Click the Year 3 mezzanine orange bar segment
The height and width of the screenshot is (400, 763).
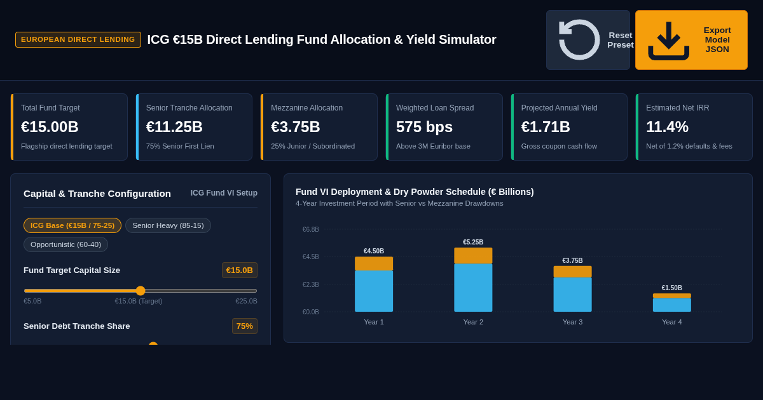pos(572,272)
